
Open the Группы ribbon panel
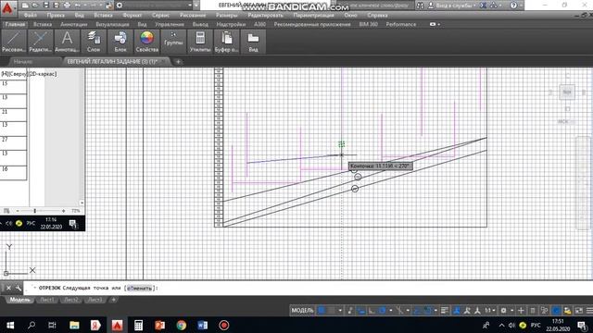[x=173, y=41]
